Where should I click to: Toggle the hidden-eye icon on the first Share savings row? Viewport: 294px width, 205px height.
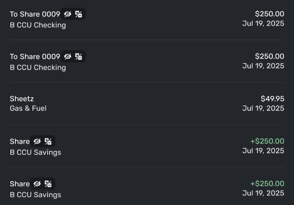[x=37, y=141]
